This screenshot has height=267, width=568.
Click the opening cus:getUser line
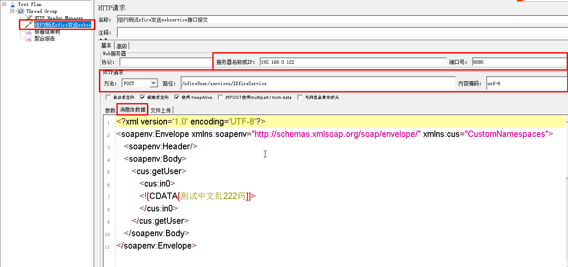(159, 171)
